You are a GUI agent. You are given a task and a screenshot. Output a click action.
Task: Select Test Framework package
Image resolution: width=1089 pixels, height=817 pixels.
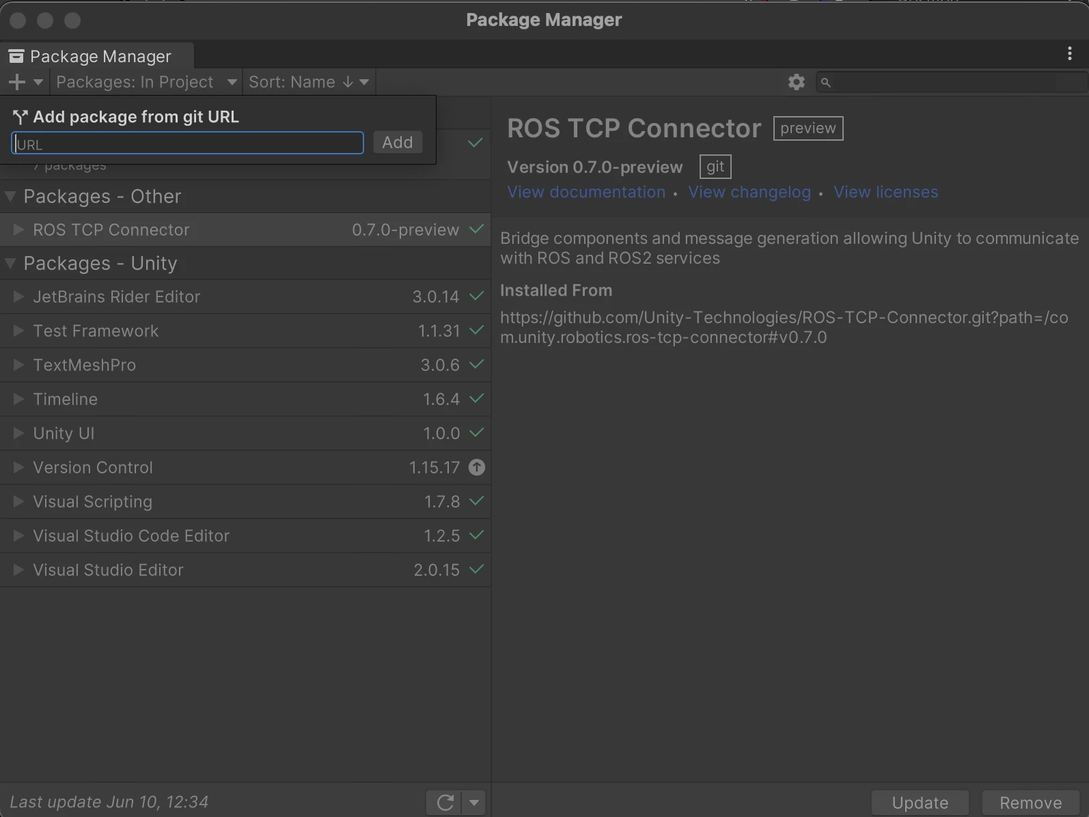(x=245, y=331)
